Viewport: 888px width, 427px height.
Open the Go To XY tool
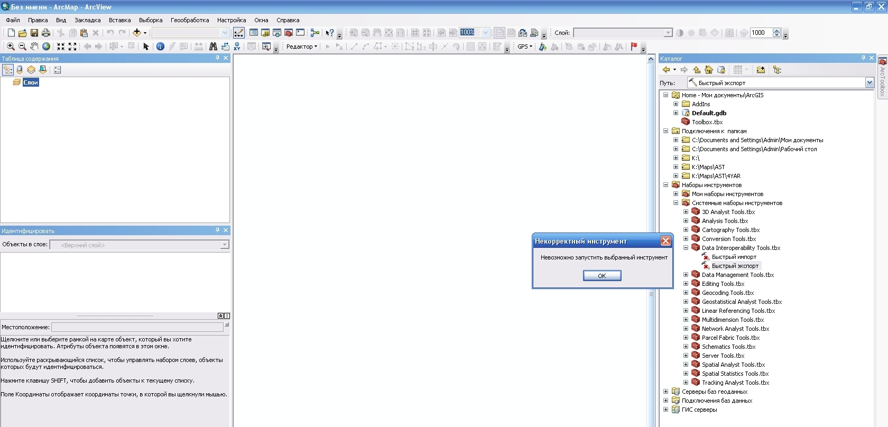click(237, 47)
